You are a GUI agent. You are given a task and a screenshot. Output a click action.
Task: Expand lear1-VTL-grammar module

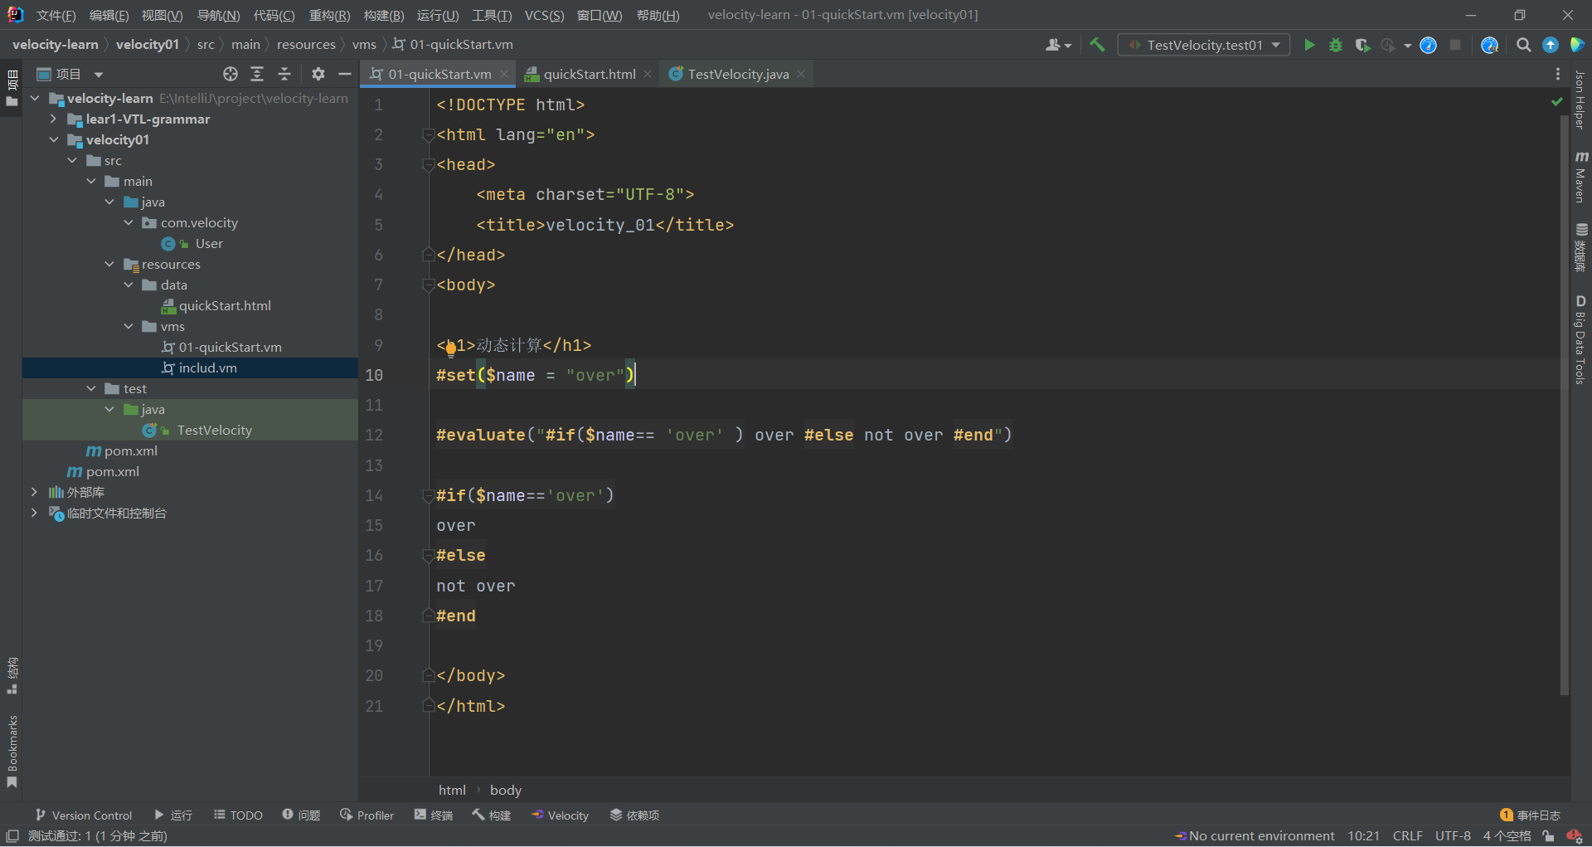[x=54, y=119]
